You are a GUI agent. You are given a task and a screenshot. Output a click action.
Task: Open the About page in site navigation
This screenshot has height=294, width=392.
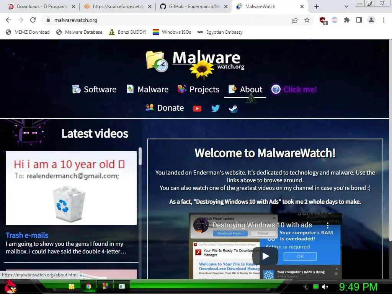(x=245, y=89)
